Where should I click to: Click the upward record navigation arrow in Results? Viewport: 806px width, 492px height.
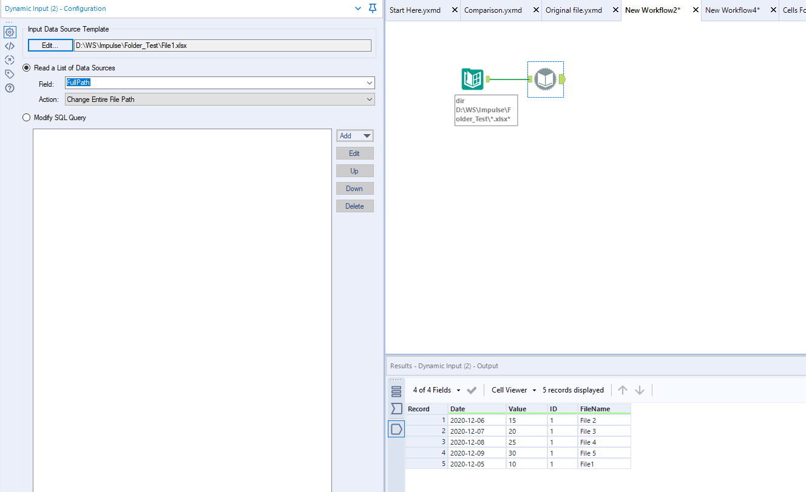pyautogui.click(x=622, y=390)
